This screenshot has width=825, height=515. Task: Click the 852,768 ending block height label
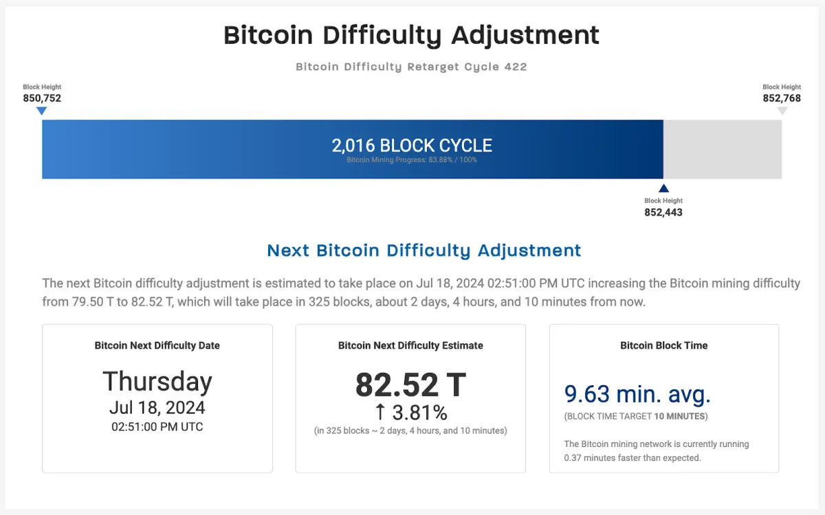pyautogui.click(x=782, y=98)
